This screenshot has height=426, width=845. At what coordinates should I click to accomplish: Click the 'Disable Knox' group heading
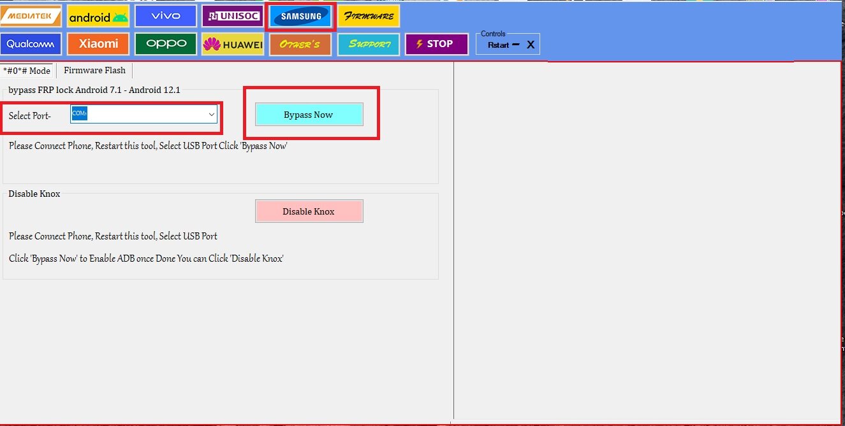click(34, 194)
